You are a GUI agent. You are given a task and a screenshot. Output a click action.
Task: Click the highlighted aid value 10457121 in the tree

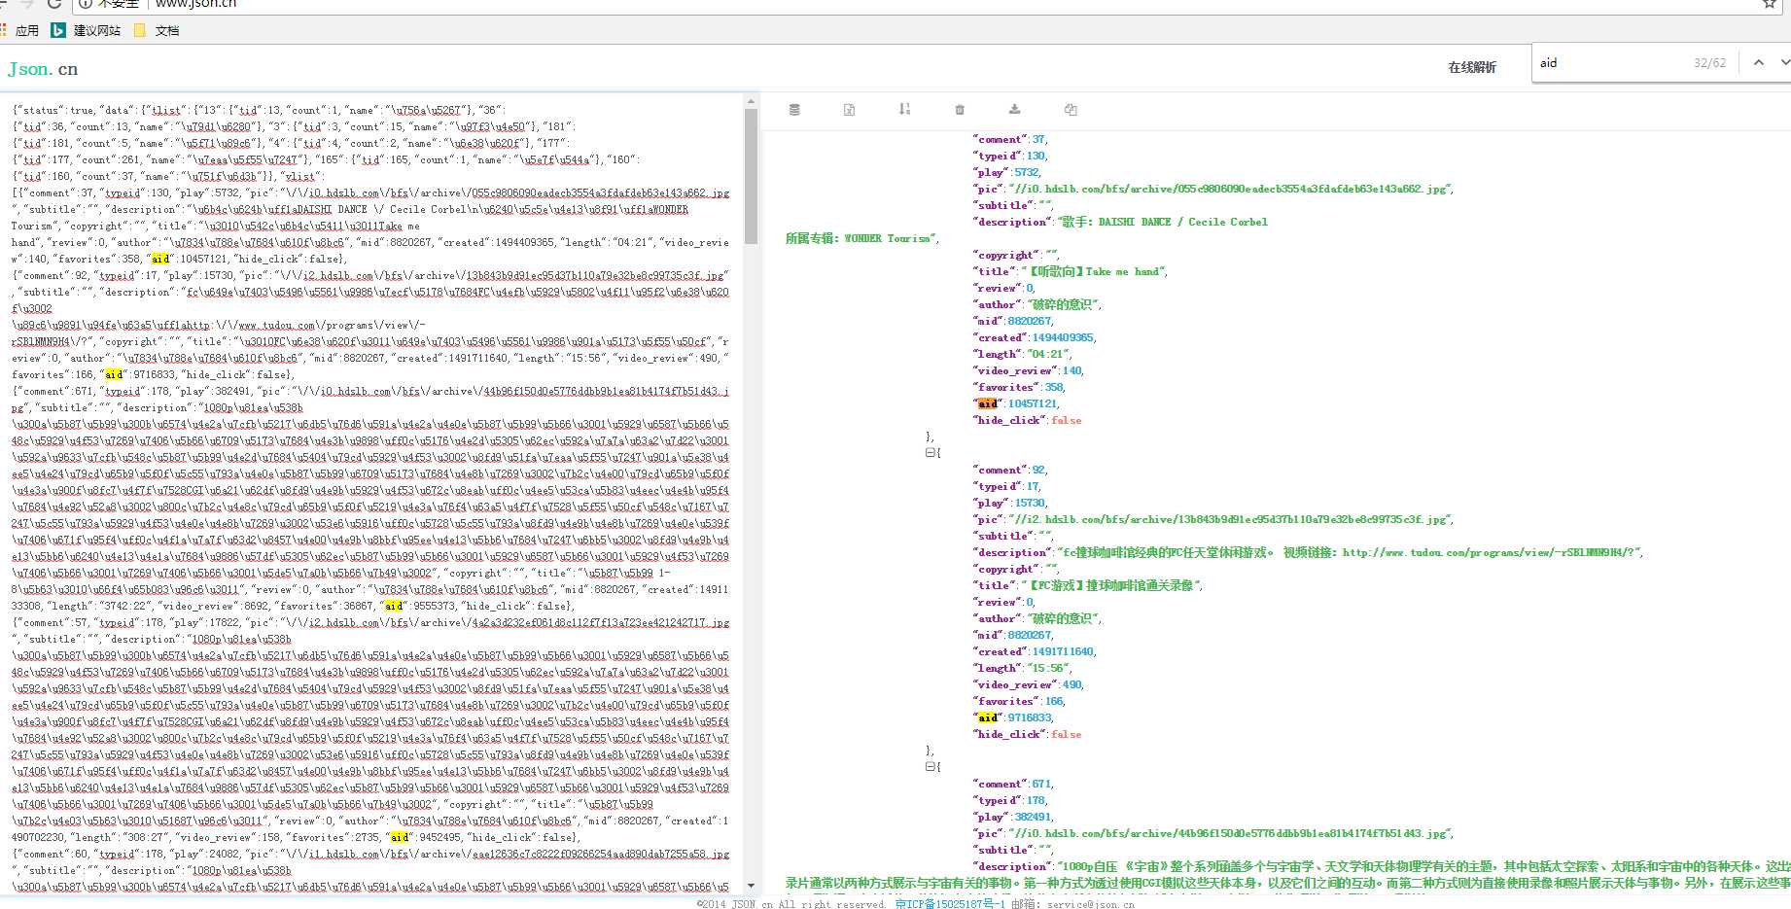[x=1033, y=403]
